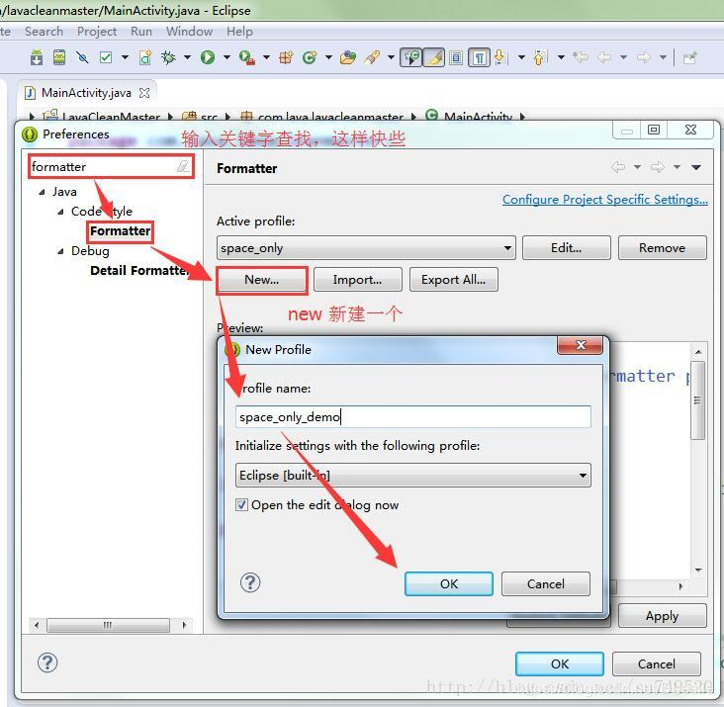Click the clear filter text icon
The image size is (724, 707).
tap(183, 166)
